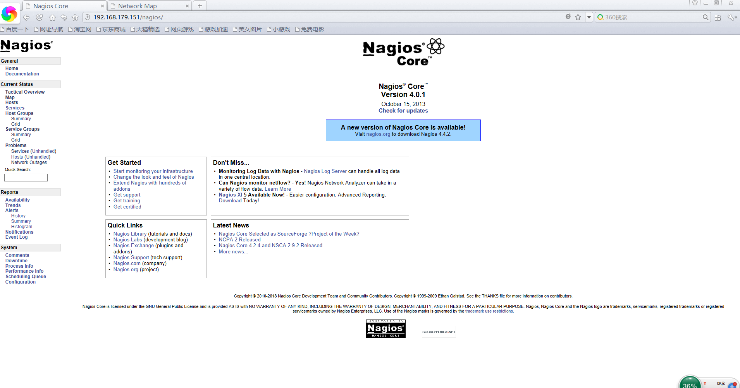
Task: Click the 360搜索 search field
Action: click(x=653, y=17)
